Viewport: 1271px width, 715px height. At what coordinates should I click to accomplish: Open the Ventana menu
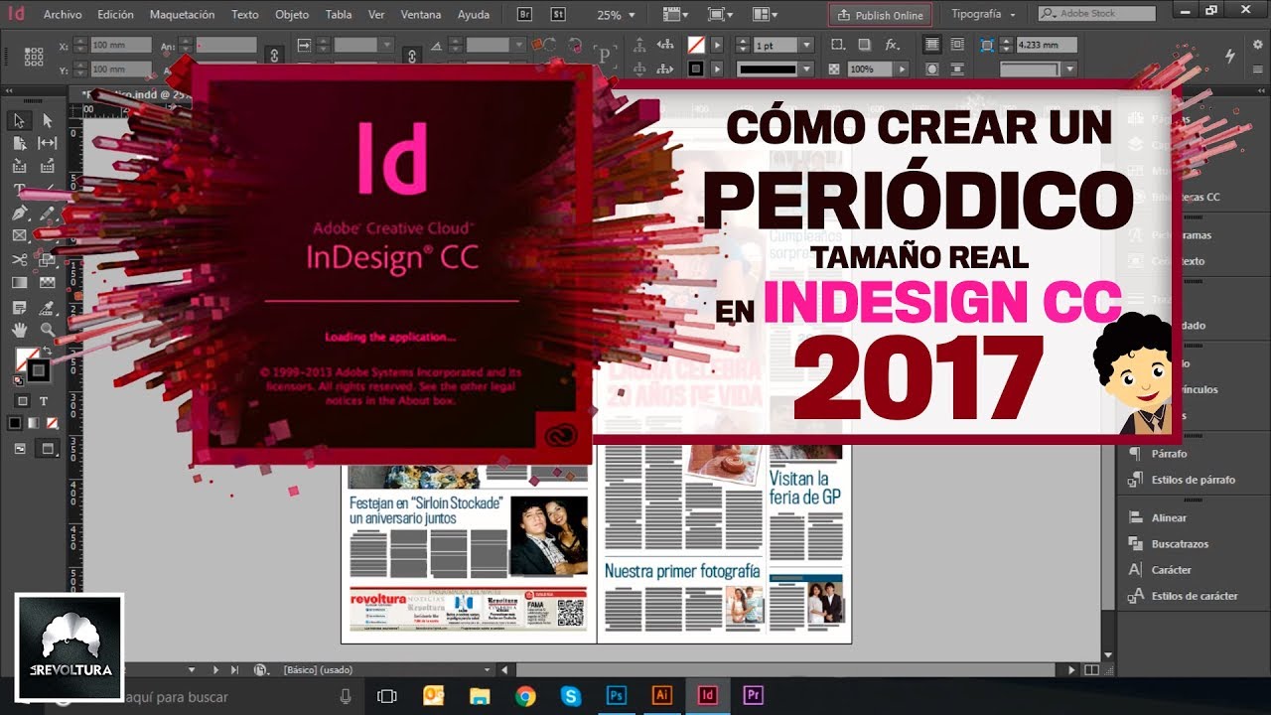click(421, 15)
